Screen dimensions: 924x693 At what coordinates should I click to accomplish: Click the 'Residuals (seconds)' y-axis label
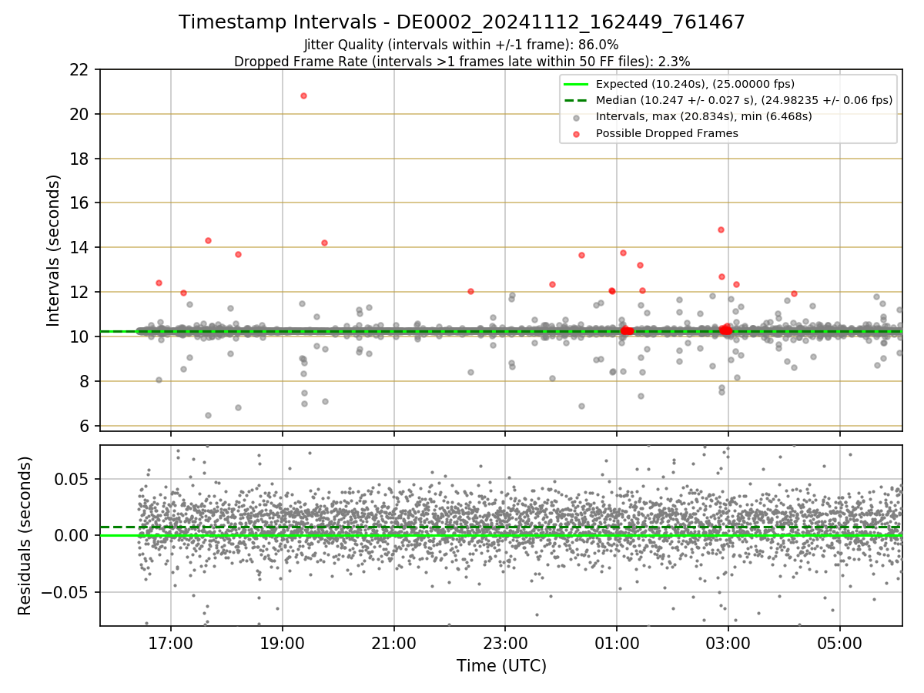tap(25, 535)
